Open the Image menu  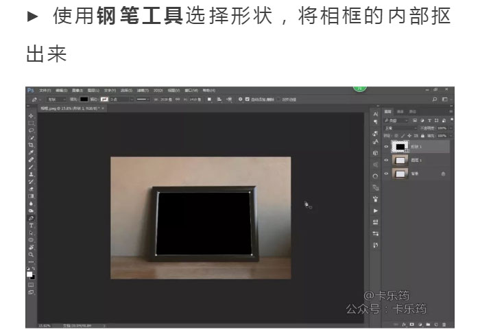tap(77, 91)
